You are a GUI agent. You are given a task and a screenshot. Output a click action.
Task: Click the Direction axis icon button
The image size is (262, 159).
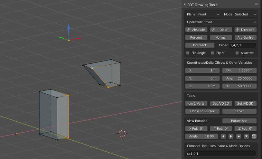tap(245, 30)
